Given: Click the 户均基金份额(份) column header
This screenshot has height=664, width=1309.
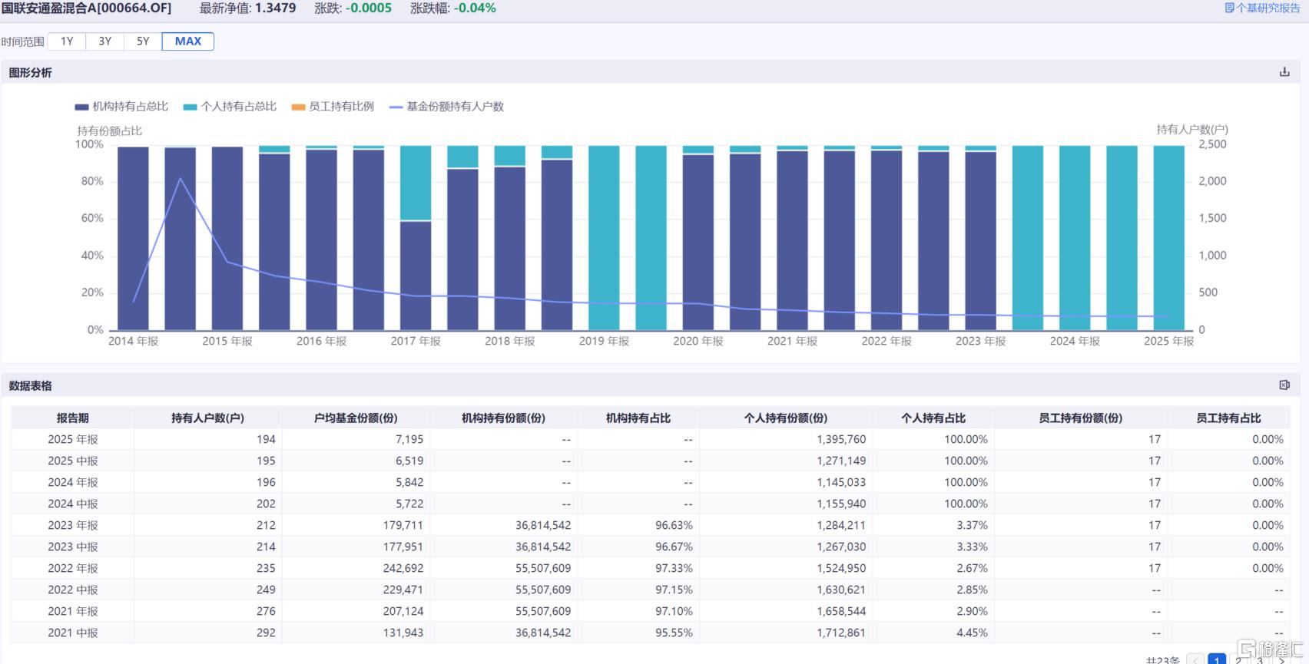Looking at the screenshot, I should (x=356, y=418).
